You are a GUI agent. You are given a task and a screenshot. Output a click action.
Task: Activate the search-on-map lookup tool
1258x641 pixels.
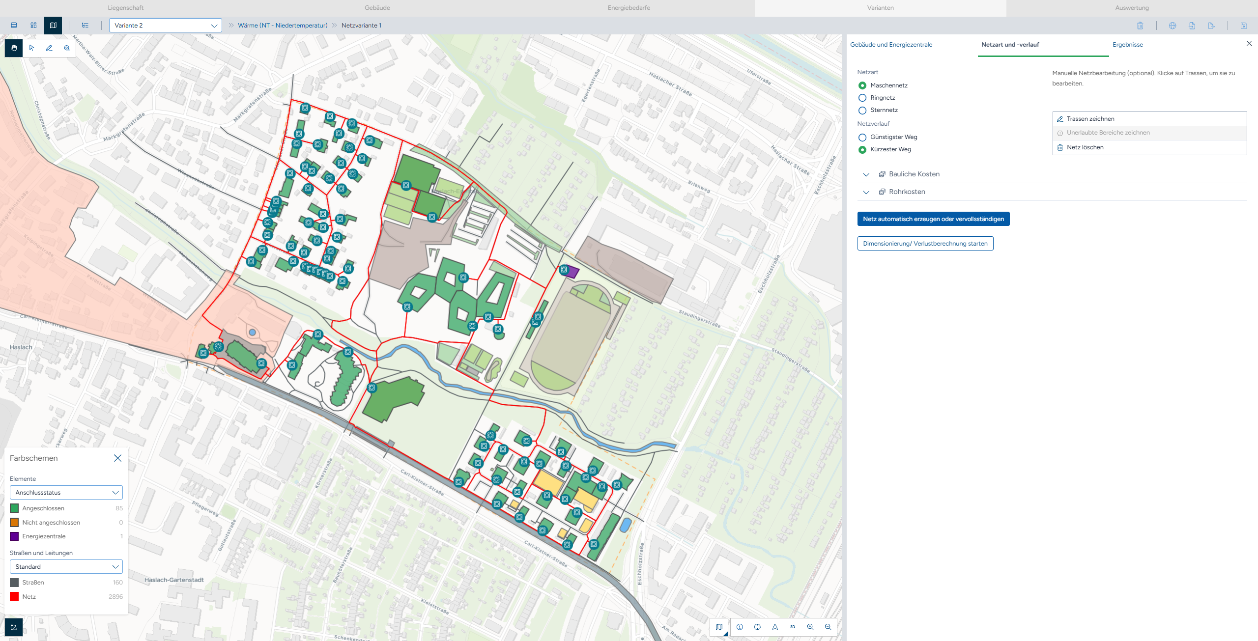67,48
